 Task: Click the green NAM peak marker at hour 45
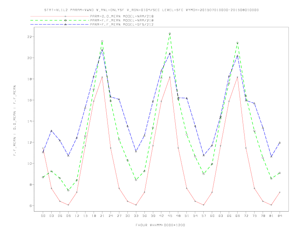pyautogui.click(x=170, y=34)
